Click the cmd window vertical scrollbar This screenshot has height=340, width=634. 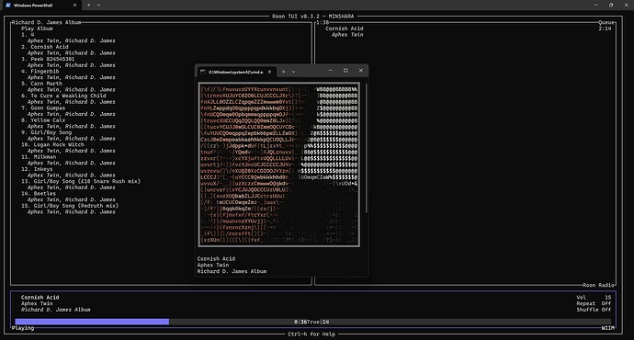pos(367,148)
